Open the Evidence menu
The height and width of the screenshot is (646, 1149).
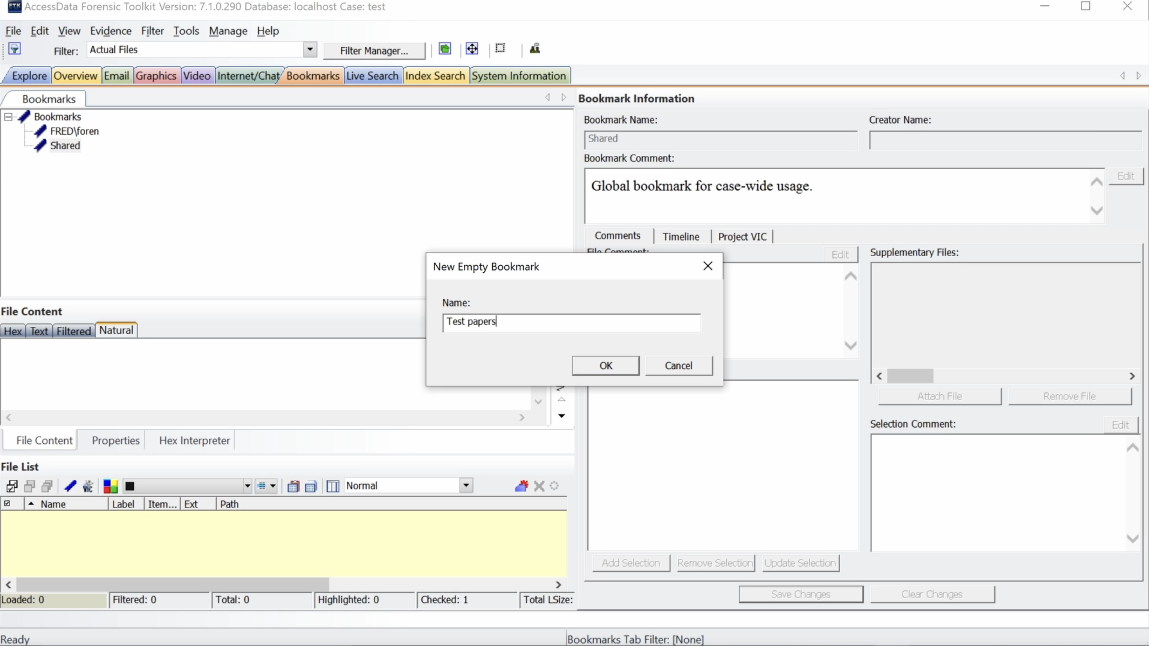coord(111,31)
